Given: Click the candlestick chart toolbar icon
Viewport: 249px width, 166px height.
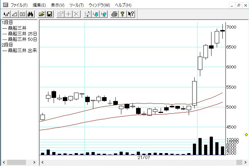Looking at the screenshot, I should (6, 14).
